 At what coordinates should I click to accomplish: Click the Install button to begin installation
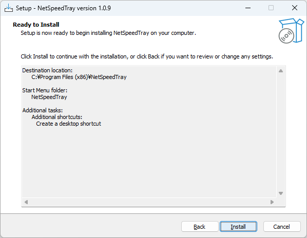(238, 227)
